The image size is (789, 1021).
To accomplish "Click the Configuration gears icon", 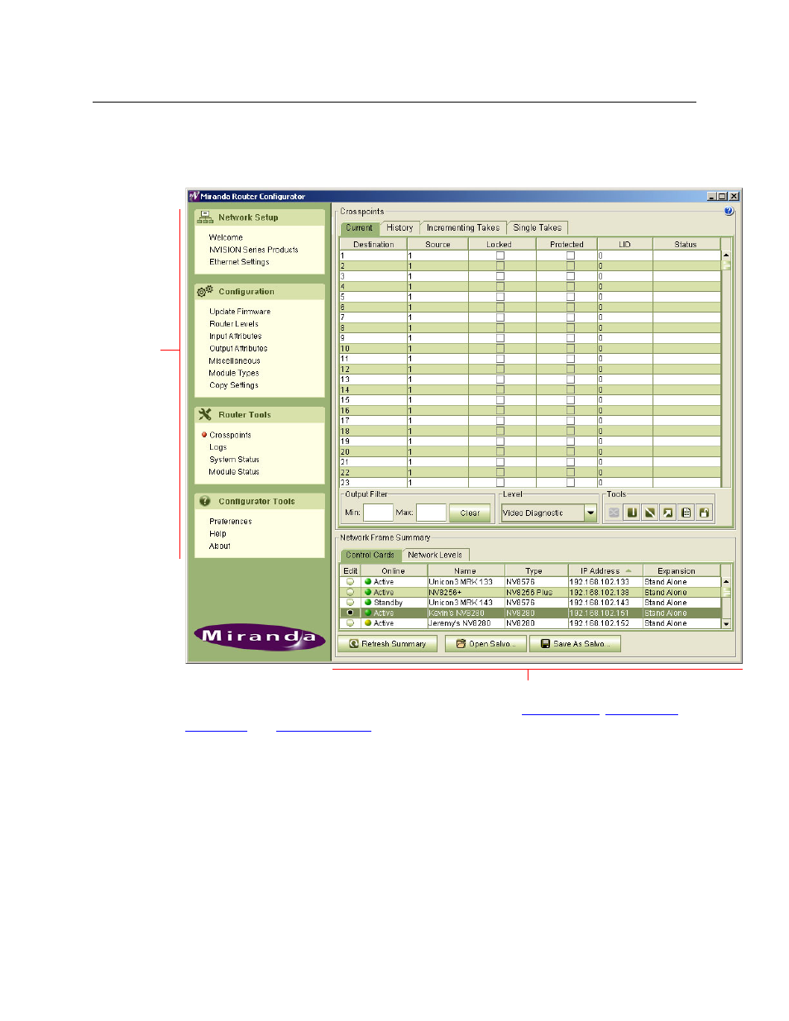I will click(205, 292).
